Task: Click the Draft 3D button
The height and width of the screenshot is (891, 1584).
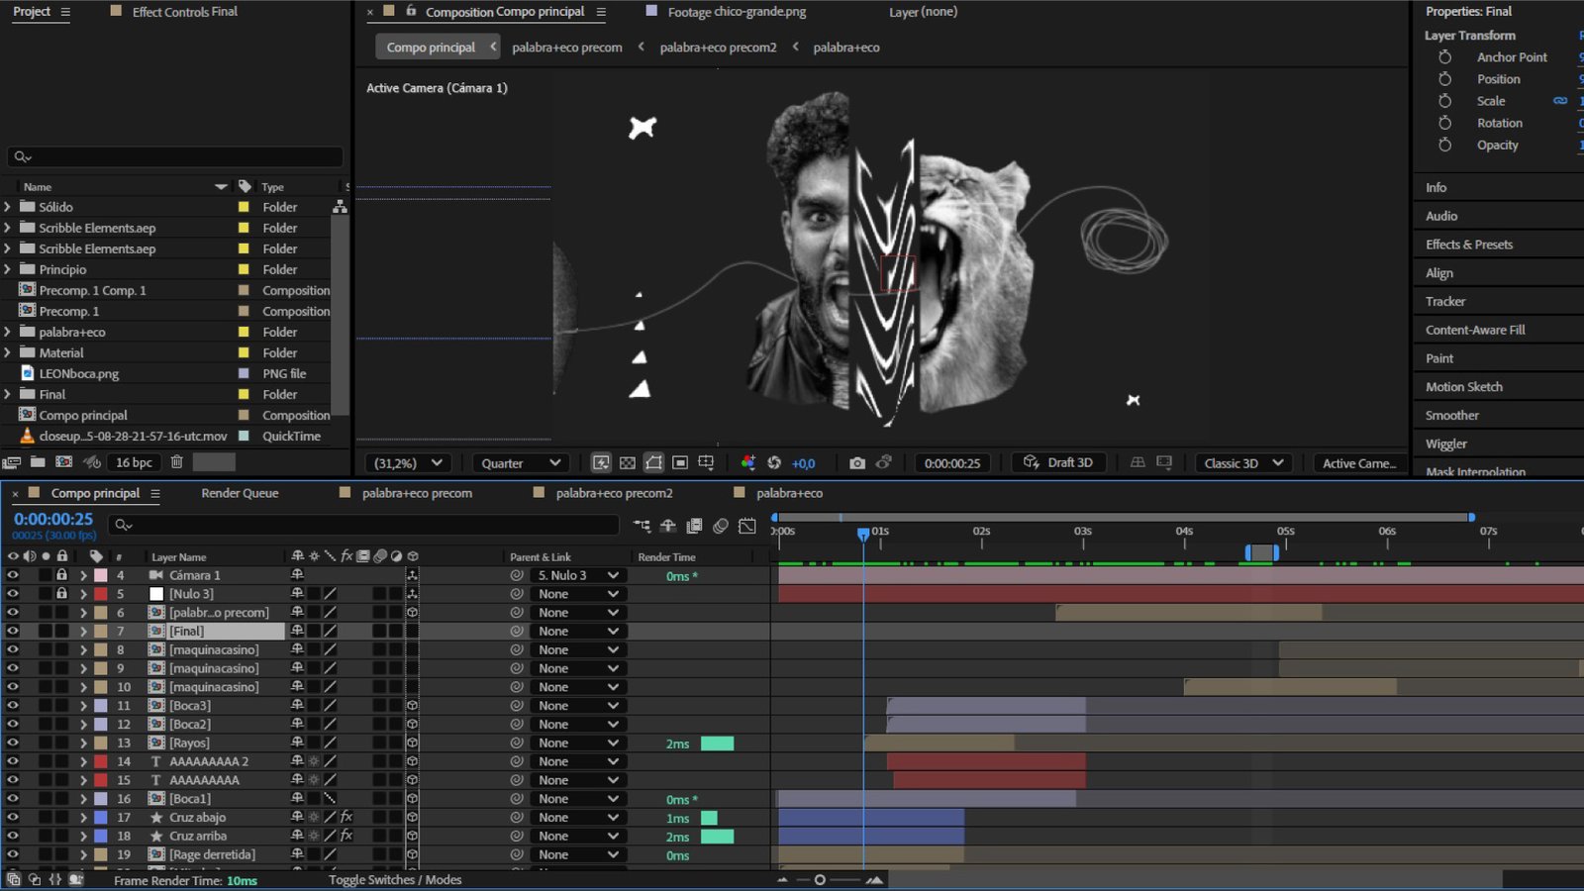Action: pos(1058,463)
